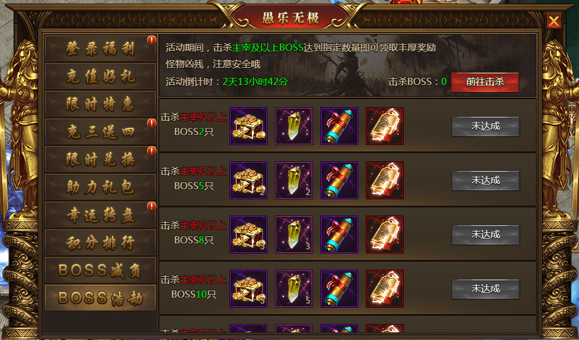Click 未达成 button for BOSS10只 reward
This screenshot has width=579, height=340.
point(485,289)
